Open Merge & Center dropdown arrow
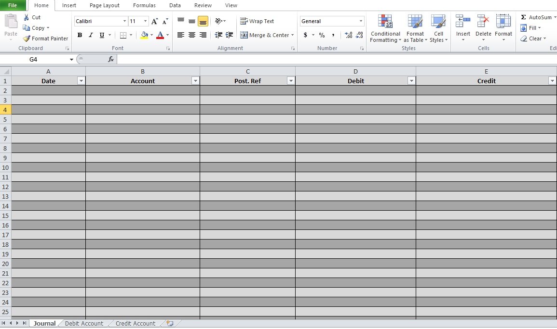 (293, 35)
